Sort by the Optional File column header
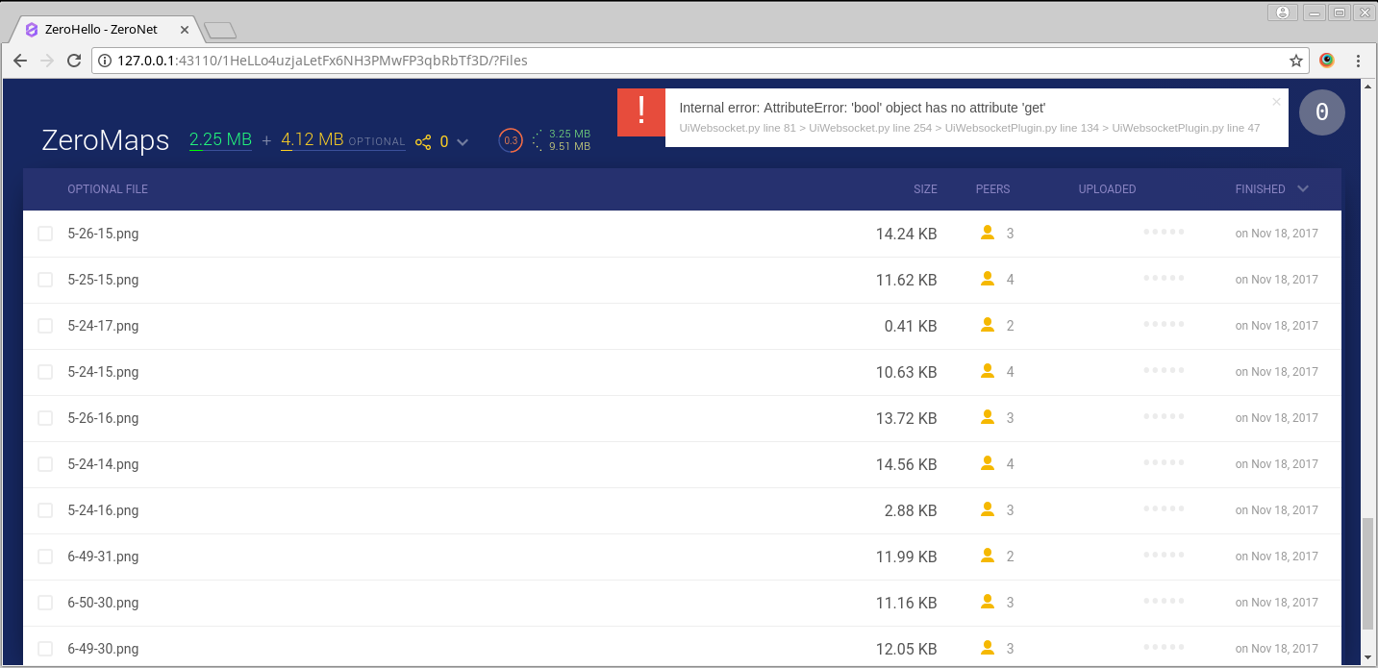Screen dimensions: 1378x668 pos(108,189)
